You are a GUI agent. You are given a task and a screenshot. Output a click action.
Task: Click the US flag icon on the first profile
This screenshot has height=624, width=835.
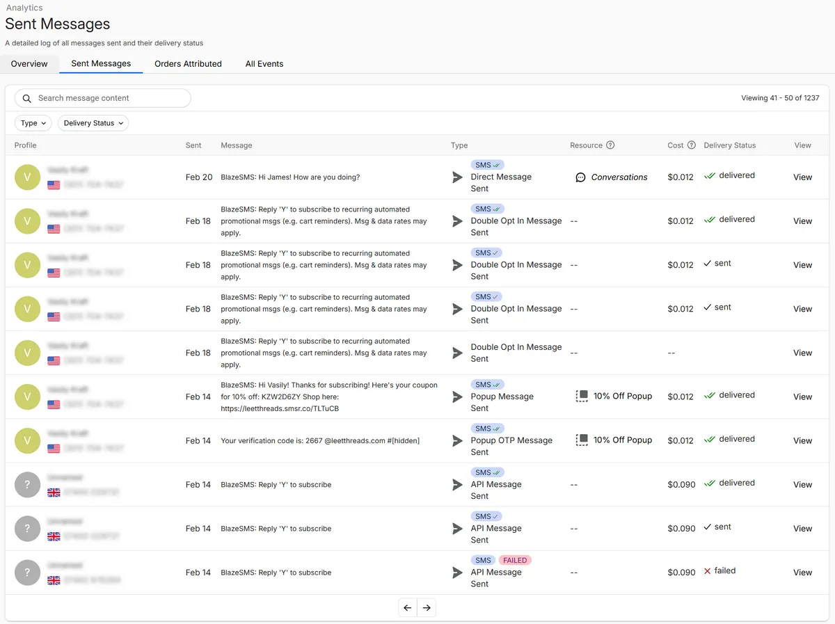point(54,185)
